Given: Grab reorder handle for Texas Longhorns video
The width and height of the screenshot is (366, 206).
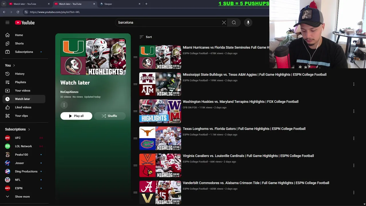Looking at the screenshot, I should pyautogui.click(x=135, y=138).
